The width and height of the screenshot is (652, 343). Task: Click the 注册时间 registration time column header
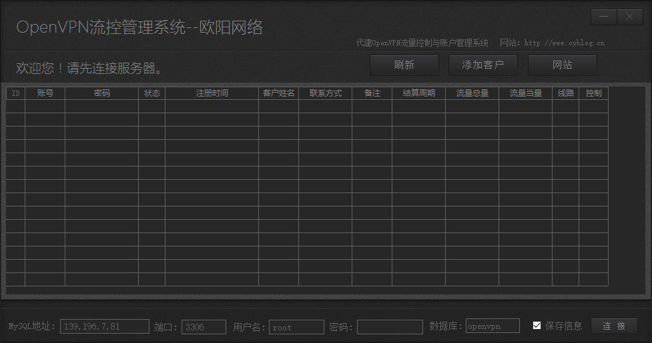coord(212,93)
